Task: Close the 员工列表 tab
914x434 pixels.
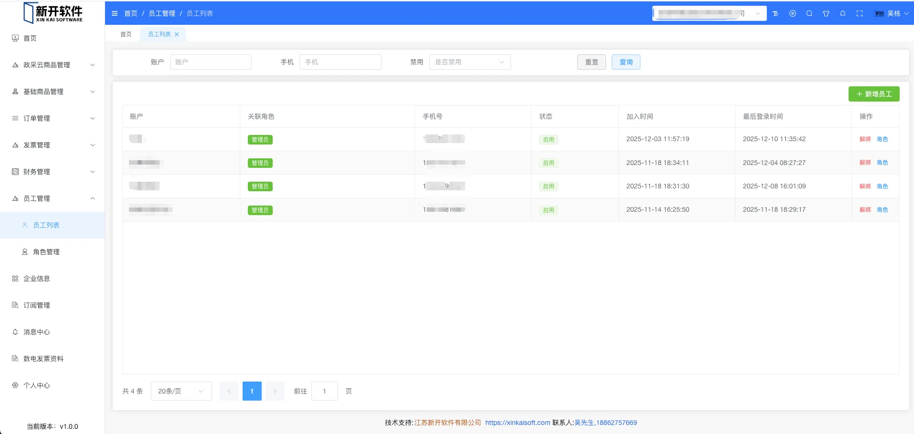Action: [177, 34]
